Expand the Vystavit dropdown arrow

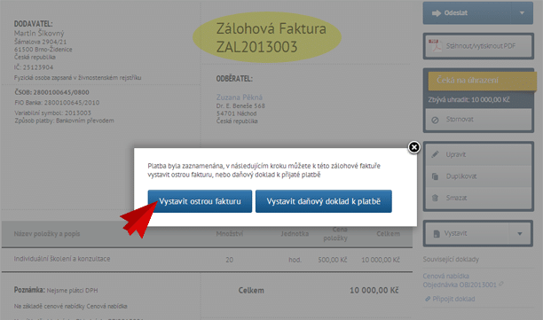(x=520, y=233)
